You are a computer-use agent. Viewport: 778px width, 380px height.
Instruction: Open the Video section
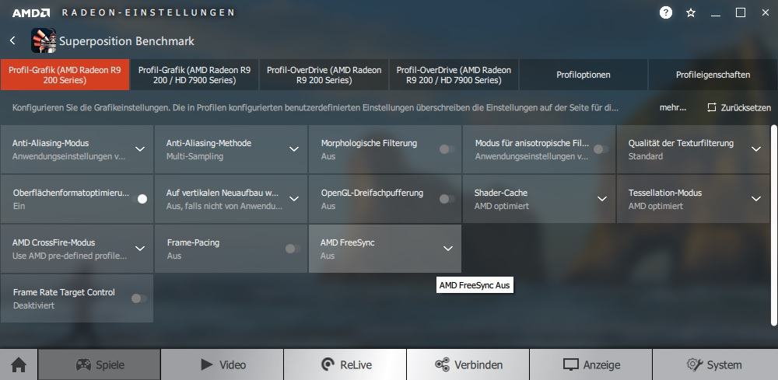click(223, 365)
